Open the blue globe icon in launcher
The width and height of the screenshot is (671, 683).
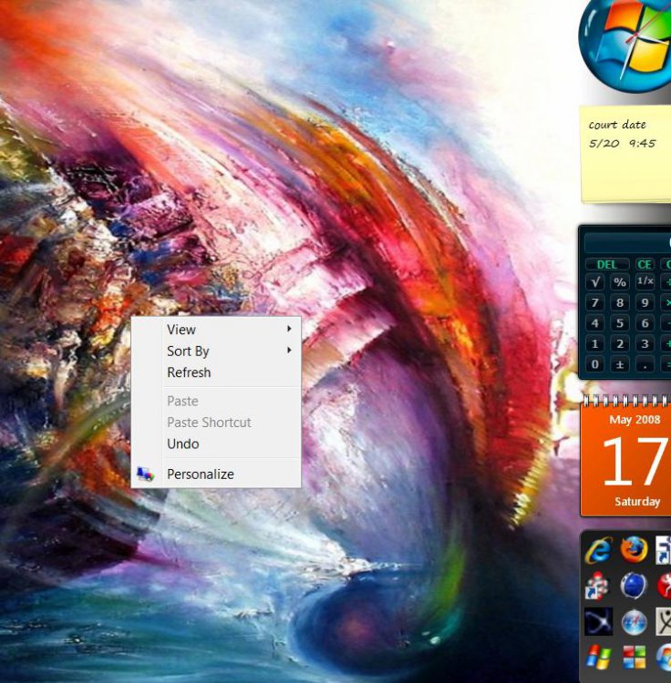(x=634, y=586)
